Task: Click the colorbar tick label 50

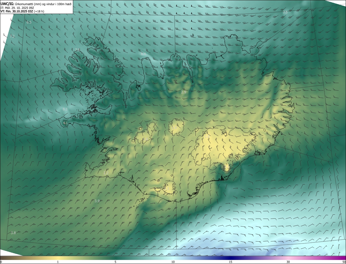Action: point(344,262)
